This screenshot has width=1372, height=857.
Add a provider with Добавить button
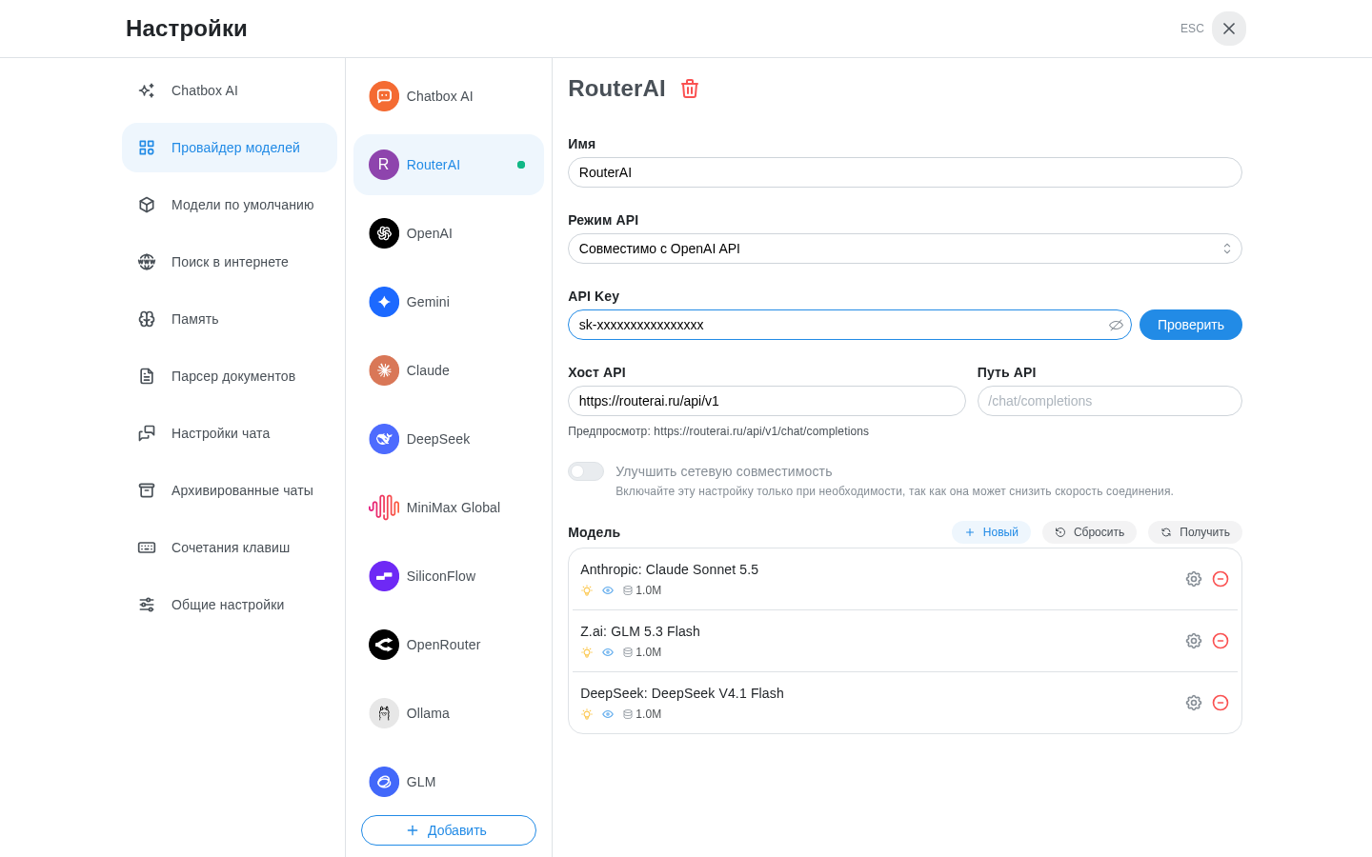[449, 830]
